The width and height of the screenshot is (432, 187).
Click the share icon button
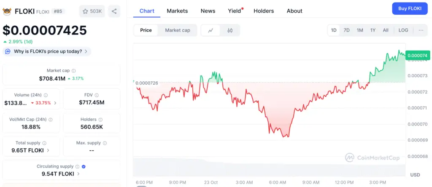pos(114,11)
